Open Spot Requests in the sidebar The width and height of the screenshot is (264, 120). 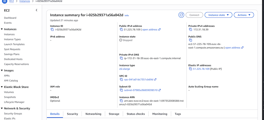[12, 49]
